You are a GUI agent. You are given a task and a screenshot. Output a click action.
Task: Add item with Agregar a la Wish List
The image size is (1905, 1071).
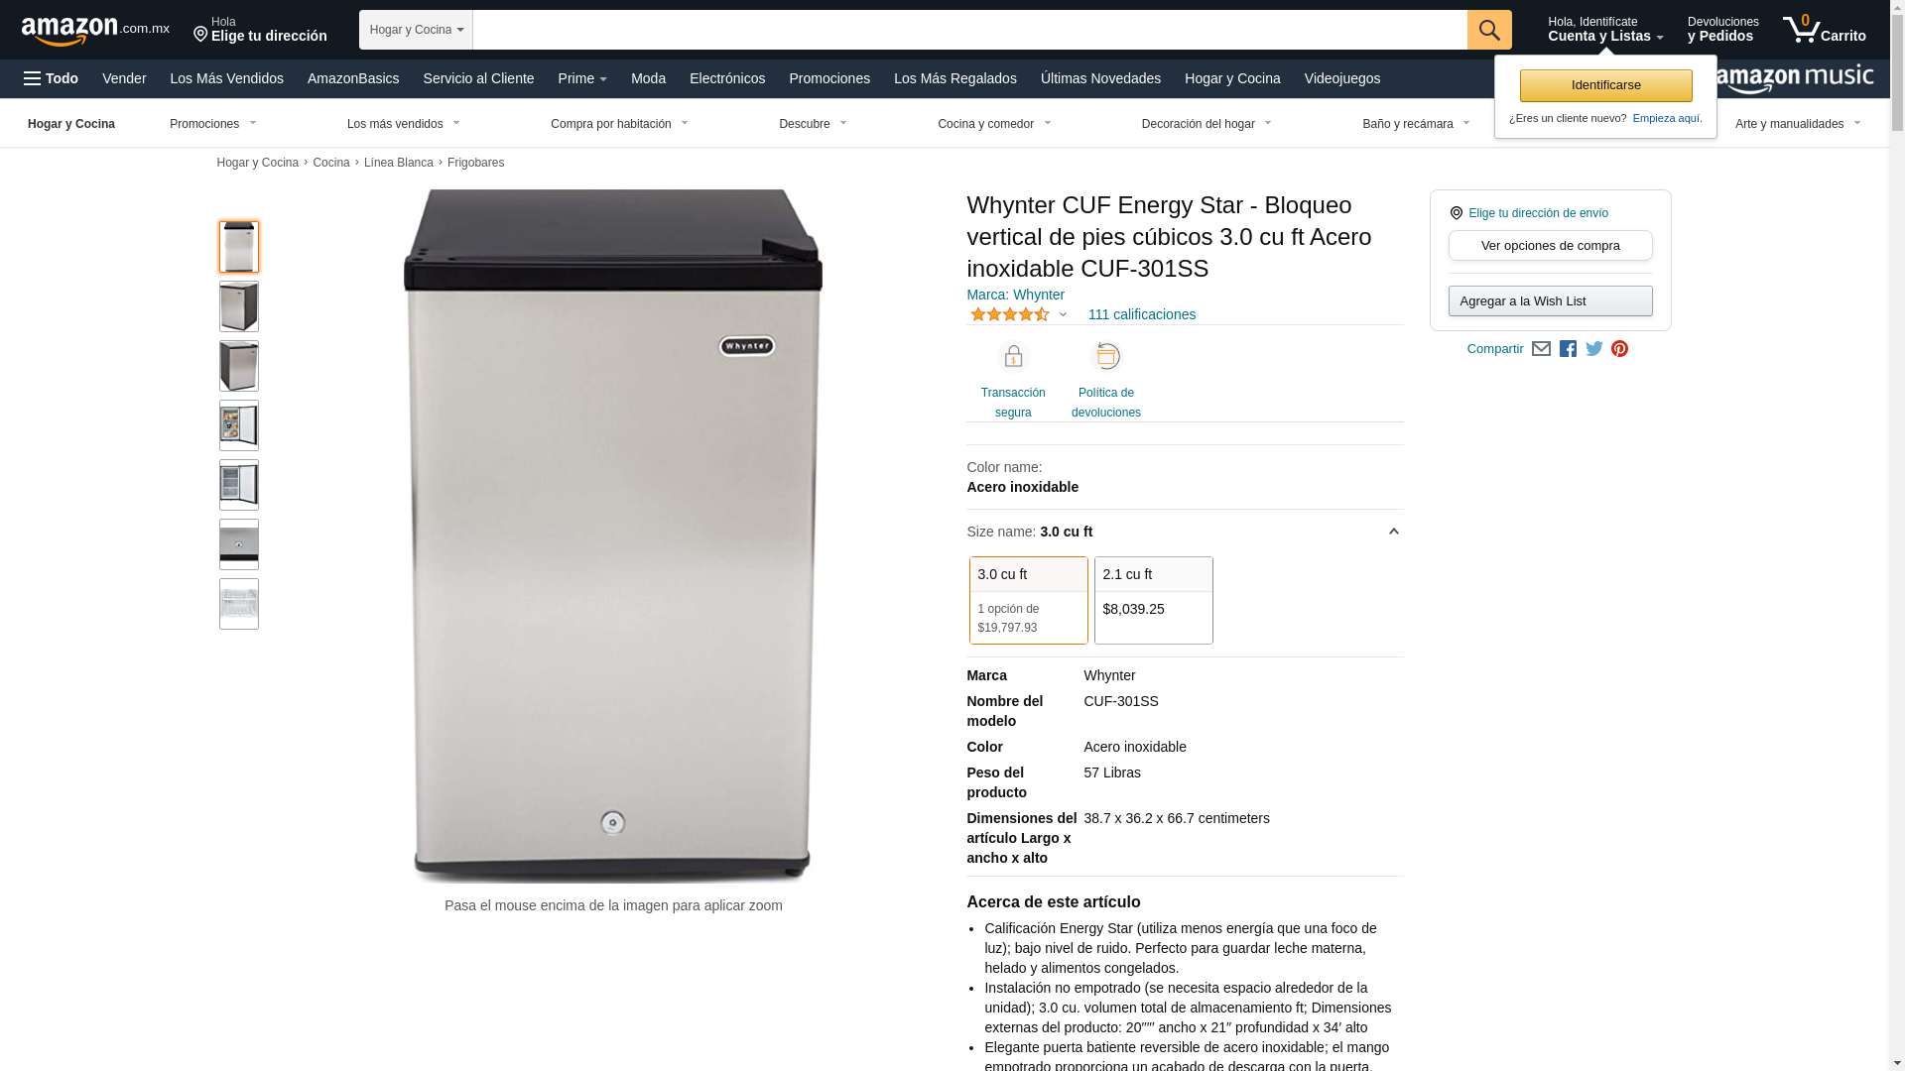pyautogui.click(x=1550, y=300)
